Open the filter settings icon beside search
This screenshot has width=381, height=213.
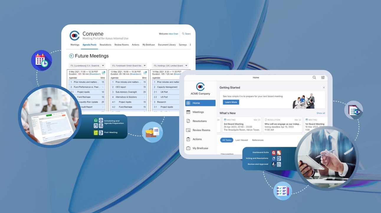pyautogui.click(x=323, y=77)
